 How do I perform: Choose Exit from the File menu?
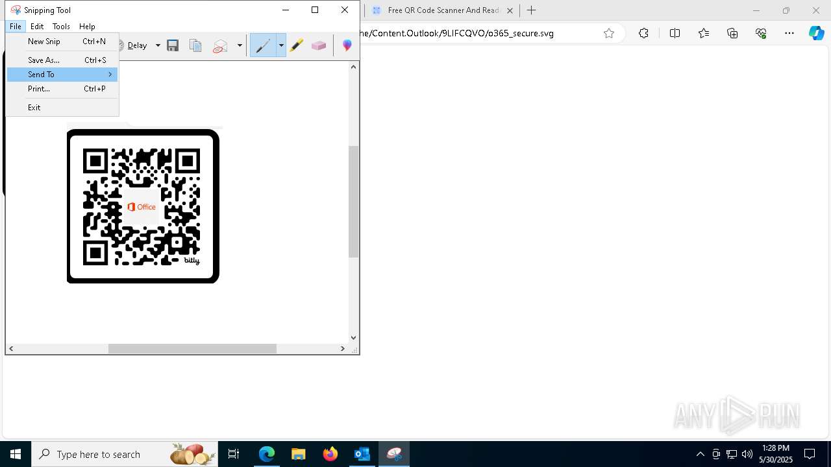[62, 108]
